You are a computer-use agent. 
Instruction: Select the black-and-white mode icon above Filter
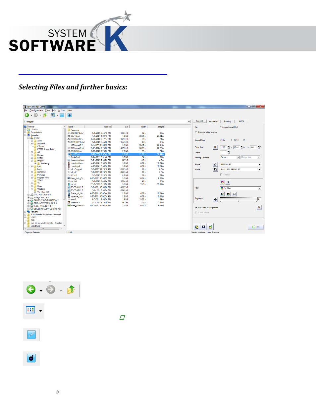point(228,182)
